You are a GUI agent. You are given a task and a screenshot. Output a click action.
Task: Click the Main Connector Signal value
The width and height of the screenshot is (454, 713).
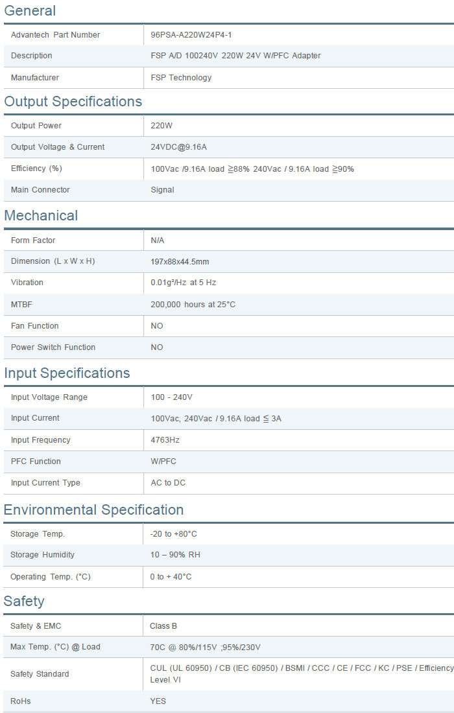coord(162,190)
